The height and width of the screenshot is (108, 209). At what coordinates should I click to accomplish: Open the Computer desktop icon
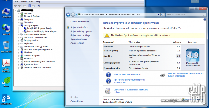click(6, 13)
